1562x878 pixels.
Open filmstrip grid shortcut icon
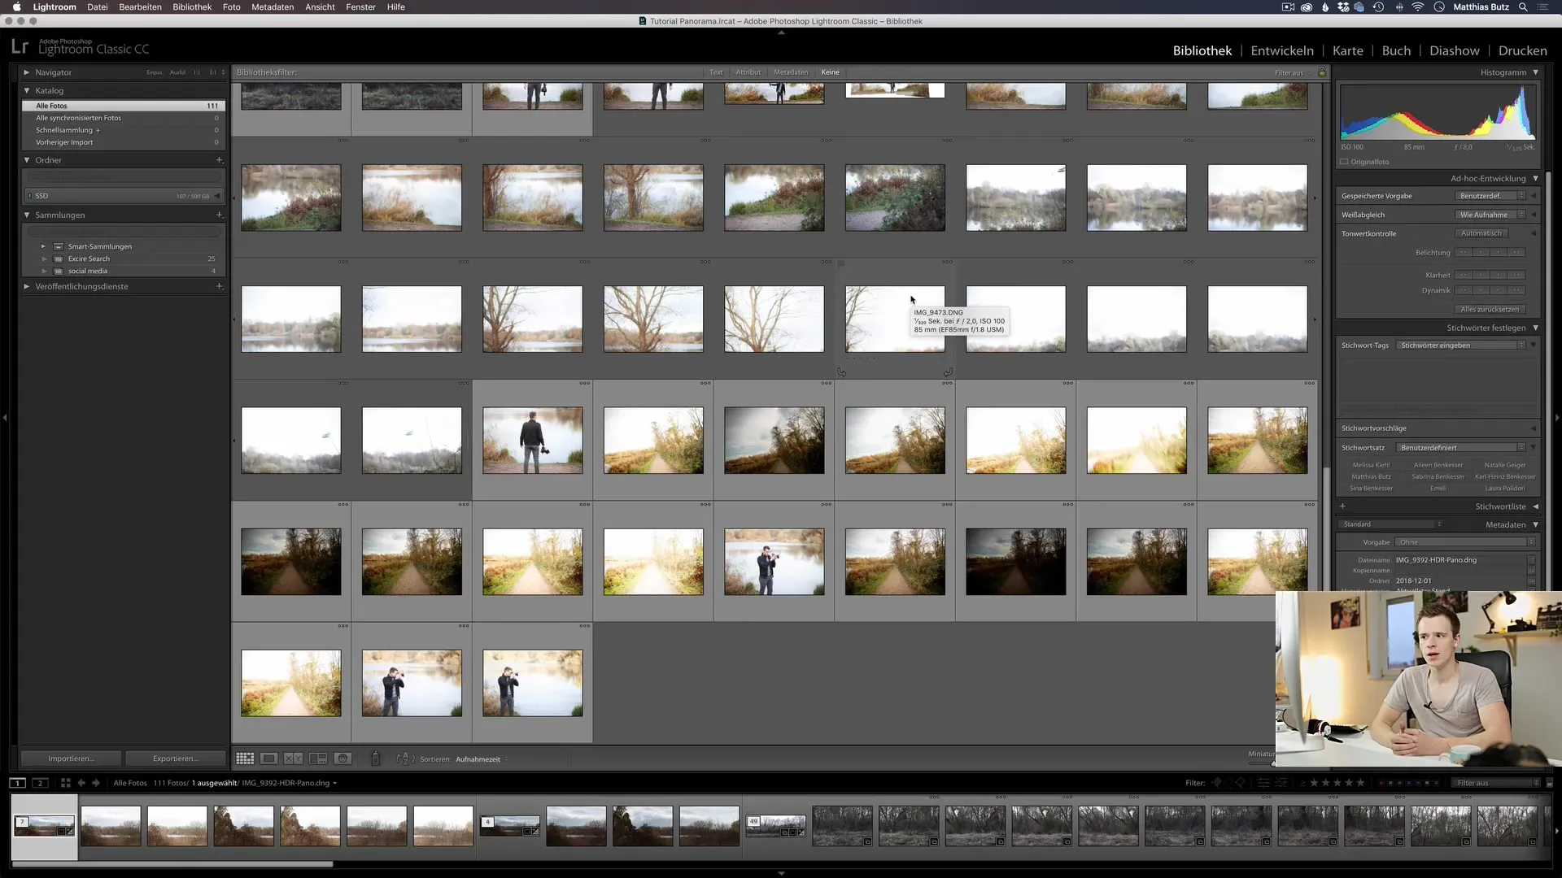coord(66,783)
